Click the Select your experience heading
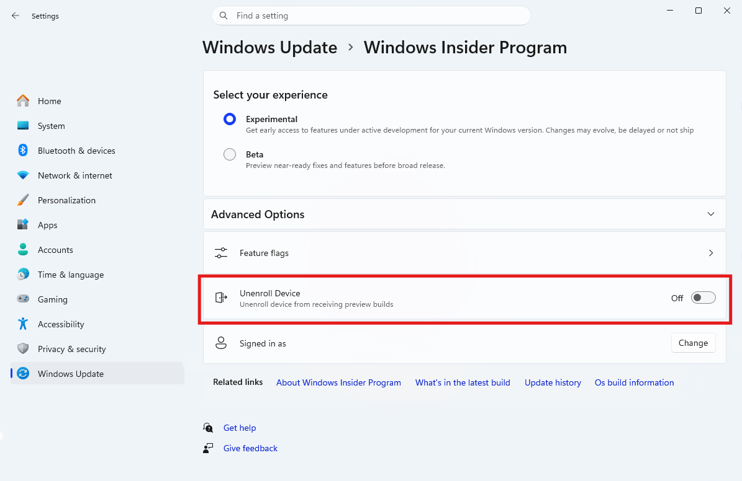742x481 pixels. tap(270, 94)
